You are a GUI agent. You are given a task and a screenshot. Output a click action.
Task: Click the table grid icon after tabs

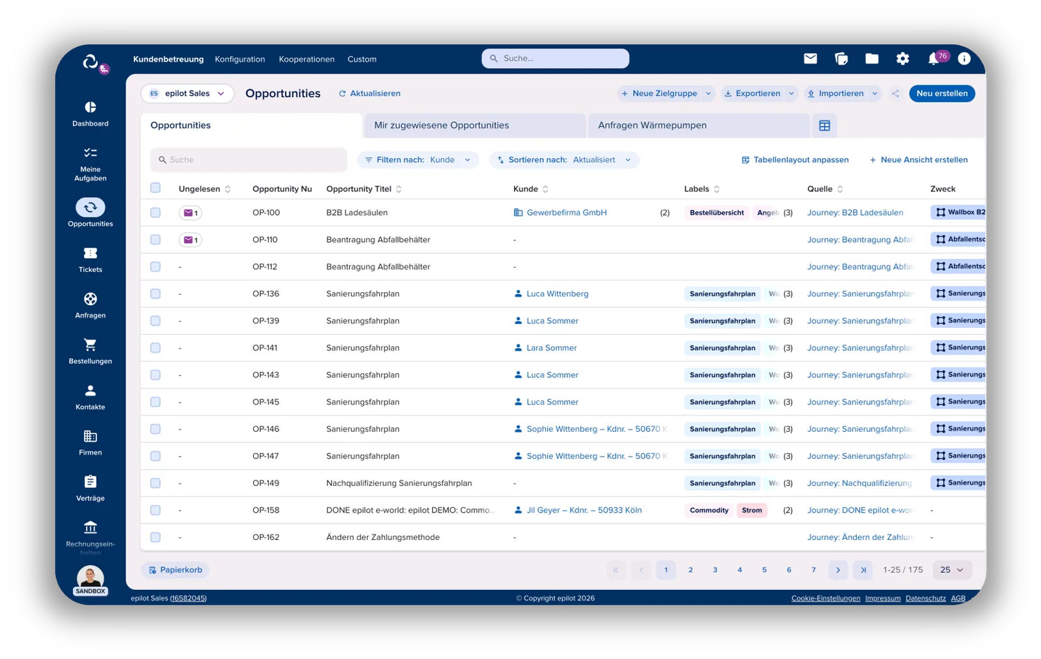(x=824, y=126)
